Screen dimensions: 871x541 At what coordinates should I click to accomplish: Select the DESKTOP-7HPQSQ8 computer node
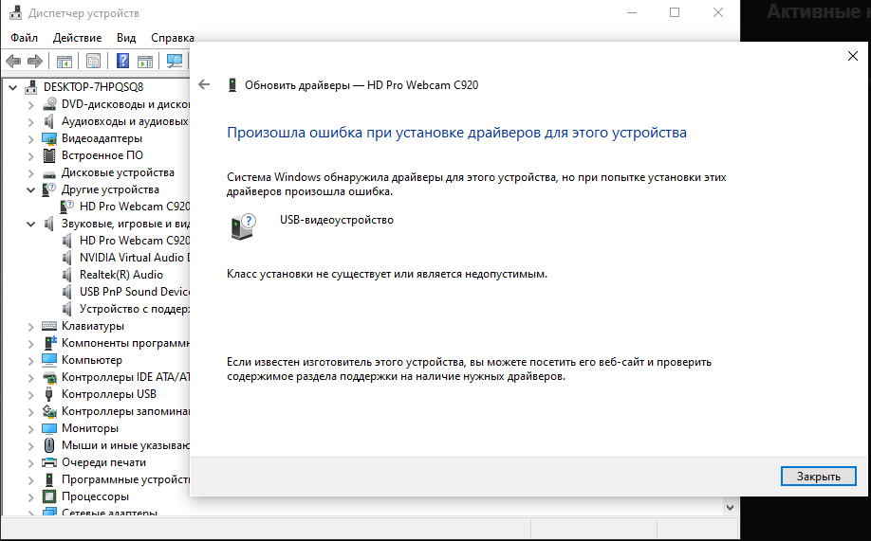click(93, 87)
